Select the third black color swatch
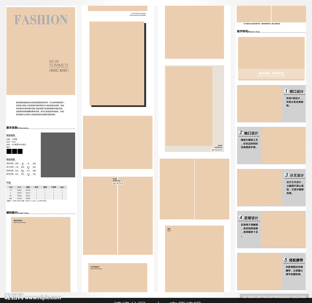Image resolution: width=312 pixels, height=303 pixels. click(x=20, y=151)
